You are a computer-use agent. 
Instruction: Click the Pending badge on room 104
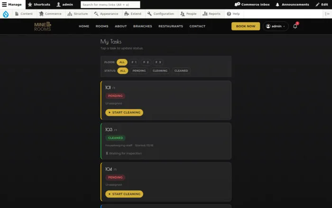coord(115,178)
